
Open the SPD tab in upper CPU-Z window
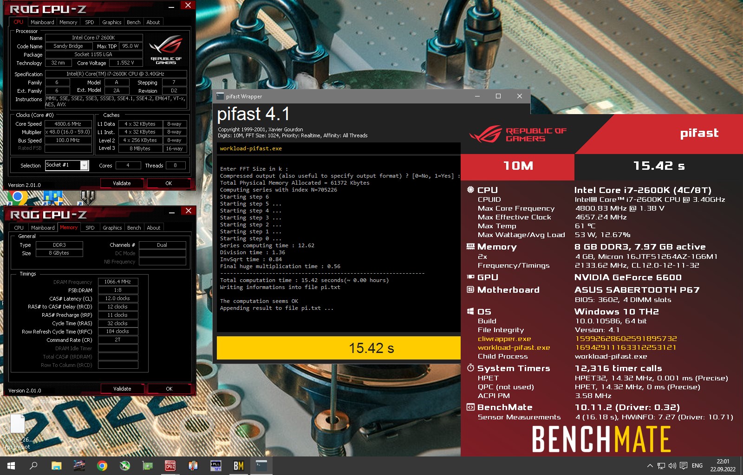click(90, 22)
